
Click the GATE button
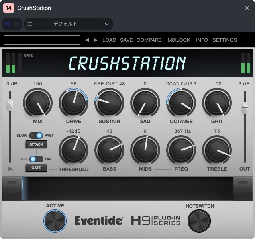tap(36, 168)
